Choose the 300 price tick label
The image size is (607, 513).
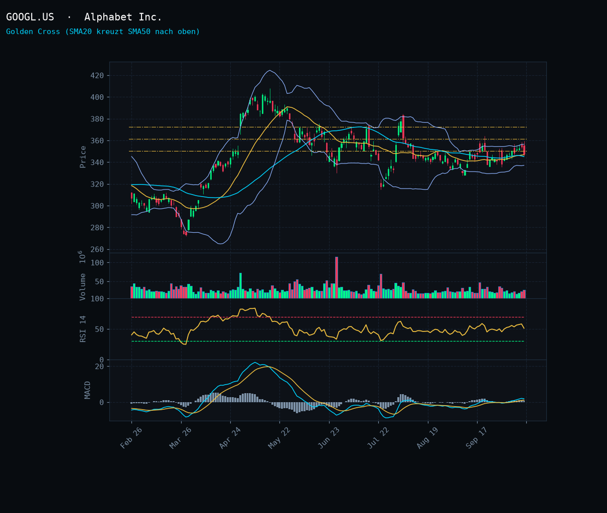(x=97, y=206)
